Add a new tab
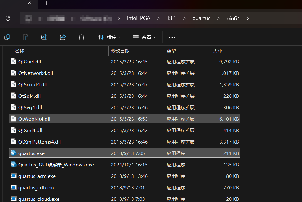This screenshot has width=302, height=202. tap(46, 3)
